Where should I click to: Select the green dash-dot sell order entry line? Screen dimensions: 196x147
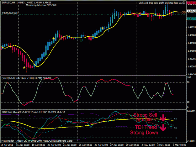point(93,14)
